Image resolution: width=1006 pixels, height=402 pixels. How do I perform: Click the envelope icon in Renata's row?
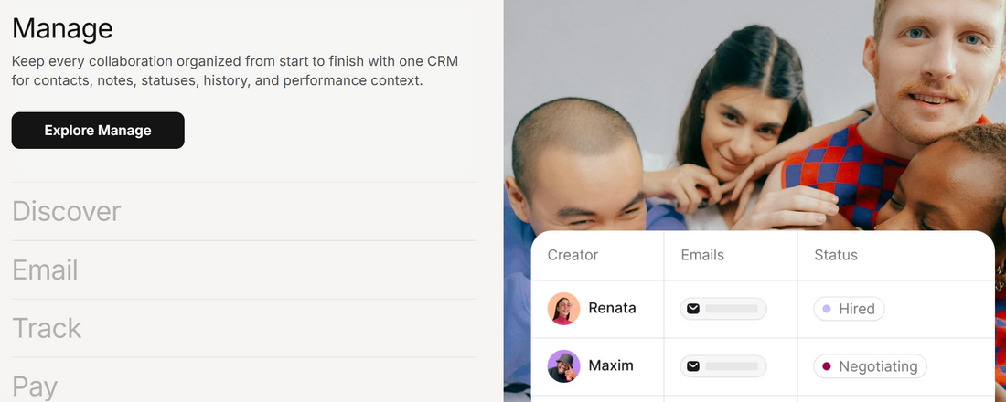[x=693, y=309]
